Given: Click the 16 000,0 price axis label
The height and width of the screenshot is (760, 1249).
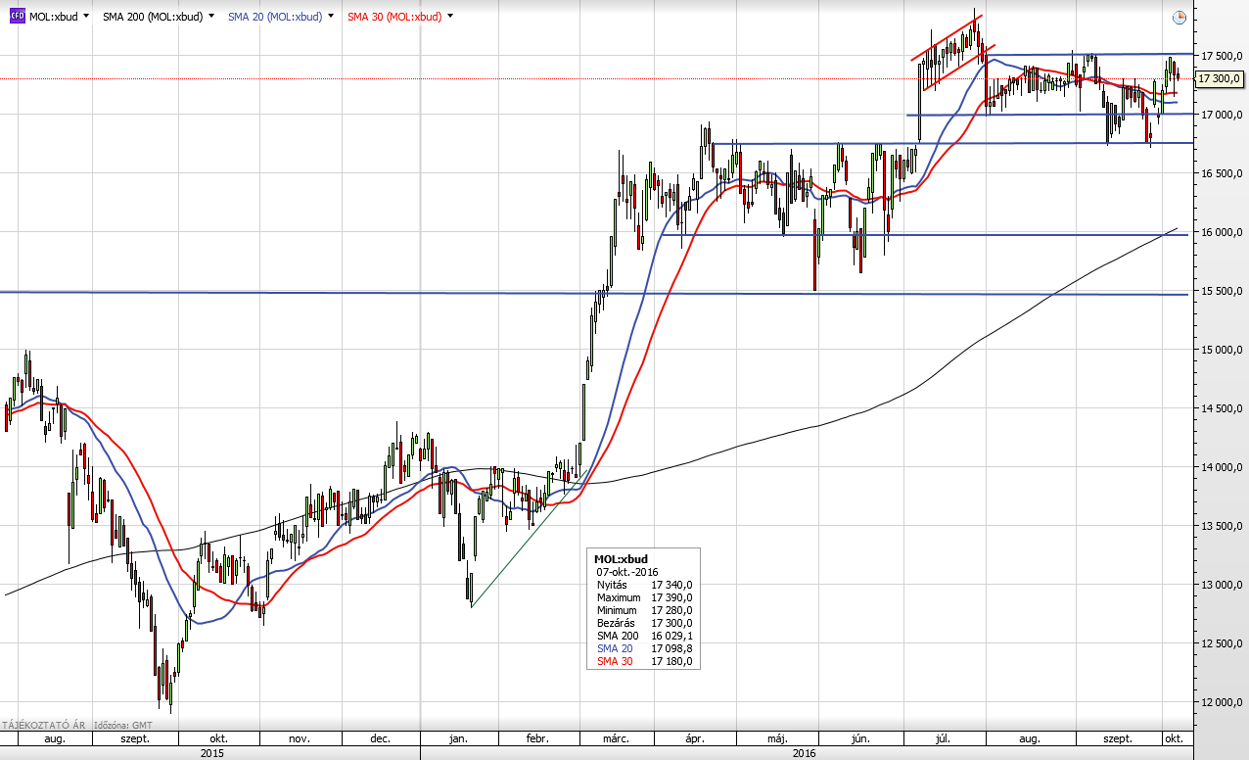Looking at the screenshot, I should [x=1221, y=232].
